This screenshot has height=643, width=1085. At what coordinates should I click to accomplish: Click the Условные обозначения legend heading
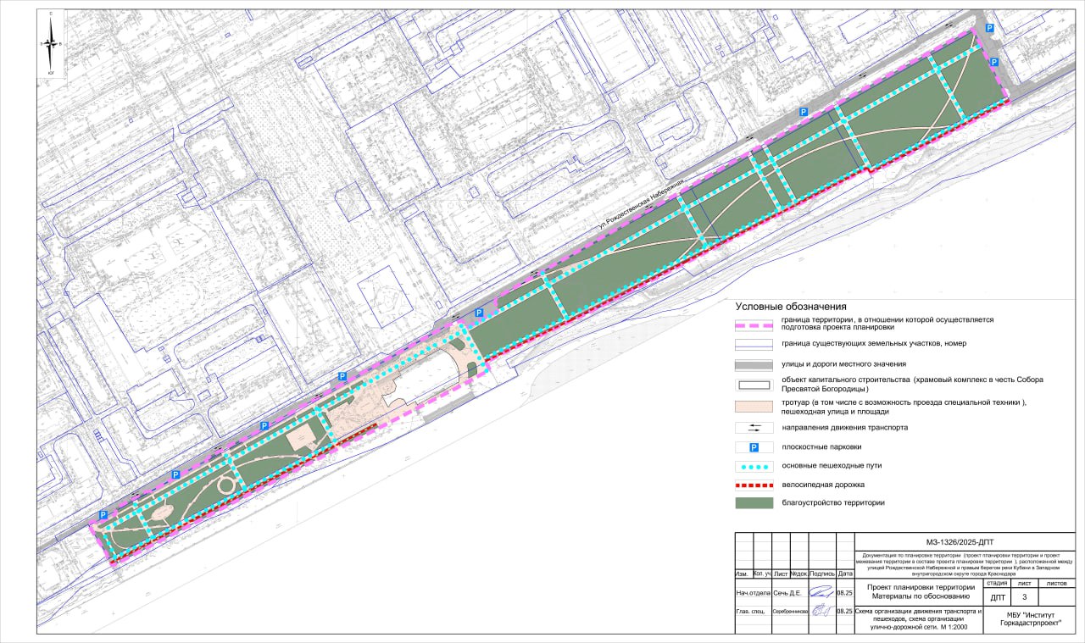click(791, 307)
